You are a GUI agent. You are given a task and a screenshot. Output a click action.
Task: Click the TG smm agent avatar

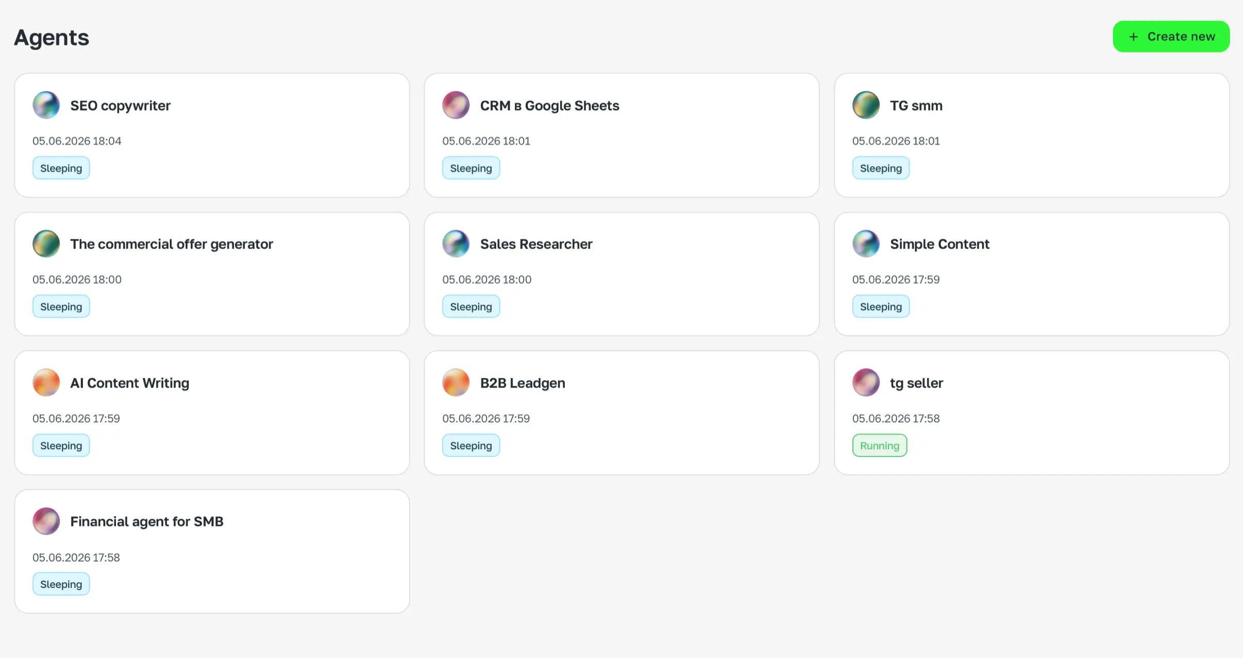(866, 105)
